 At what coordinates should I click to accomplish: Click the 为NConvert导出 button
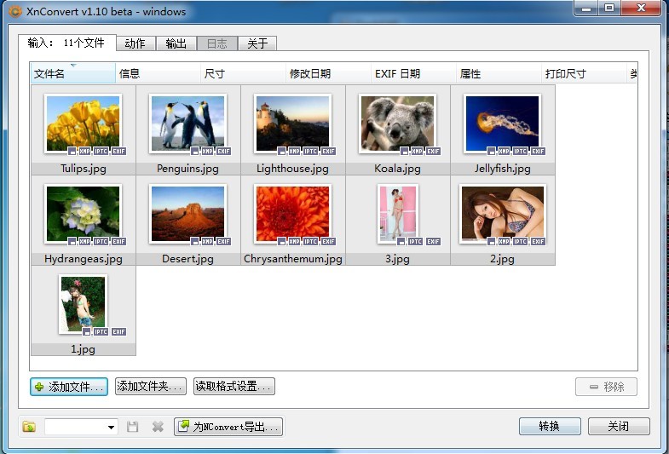228,427
